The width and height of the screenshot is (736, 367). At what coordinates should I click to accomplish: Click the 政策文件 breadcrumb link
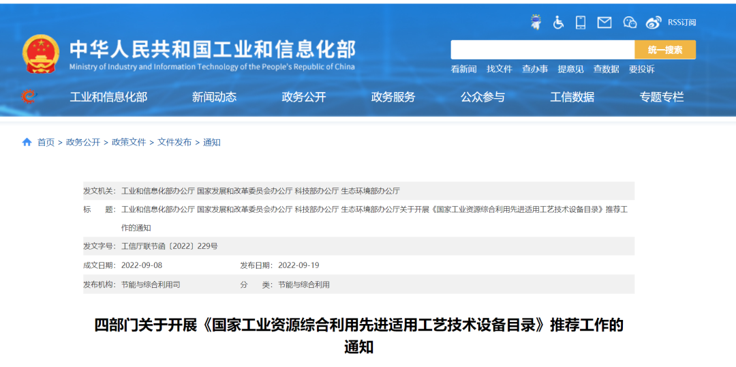point(129,143)
